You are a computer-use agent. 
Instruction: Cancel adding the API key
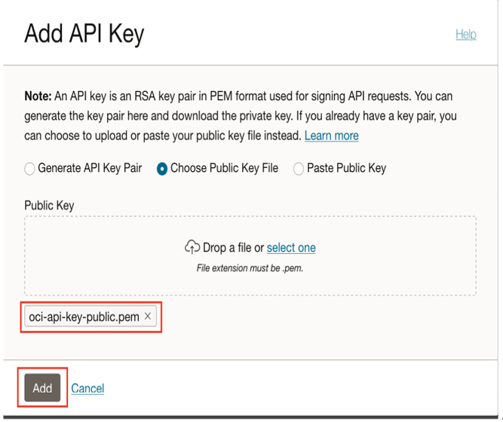click(x=87, y=388)
